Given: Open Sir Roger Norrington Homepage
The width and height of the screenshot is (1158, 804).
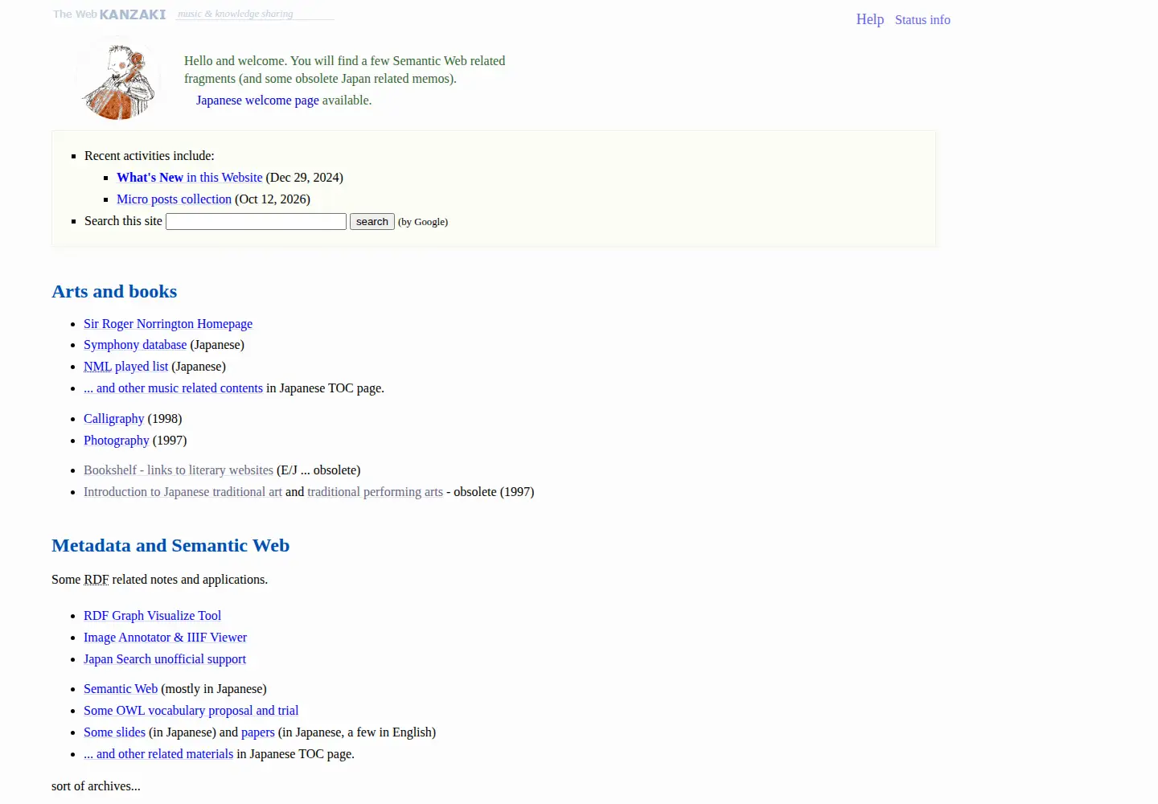Looking at the screenshot, I should click(168, 324).
